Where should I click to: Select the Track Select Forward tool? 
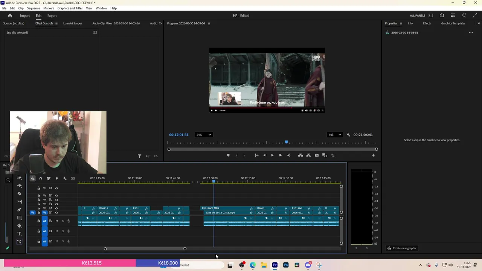click(x=19, y=177)
